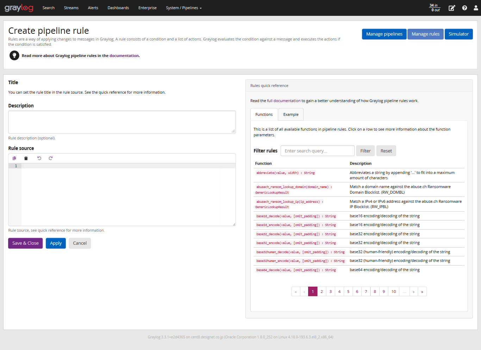Go to previous page with single arrow

tap(304, 292)
